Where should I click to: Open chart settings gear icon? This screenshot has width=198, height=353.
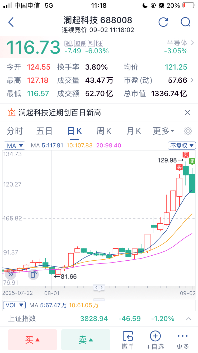click(188, 131)
